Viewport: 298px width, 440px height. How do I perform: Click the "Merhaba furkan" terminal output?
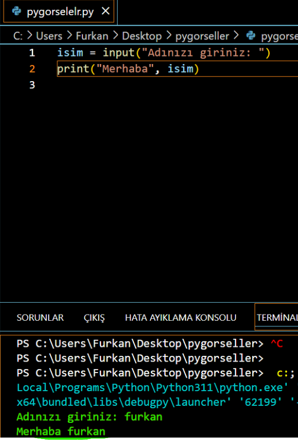[60, 432]
